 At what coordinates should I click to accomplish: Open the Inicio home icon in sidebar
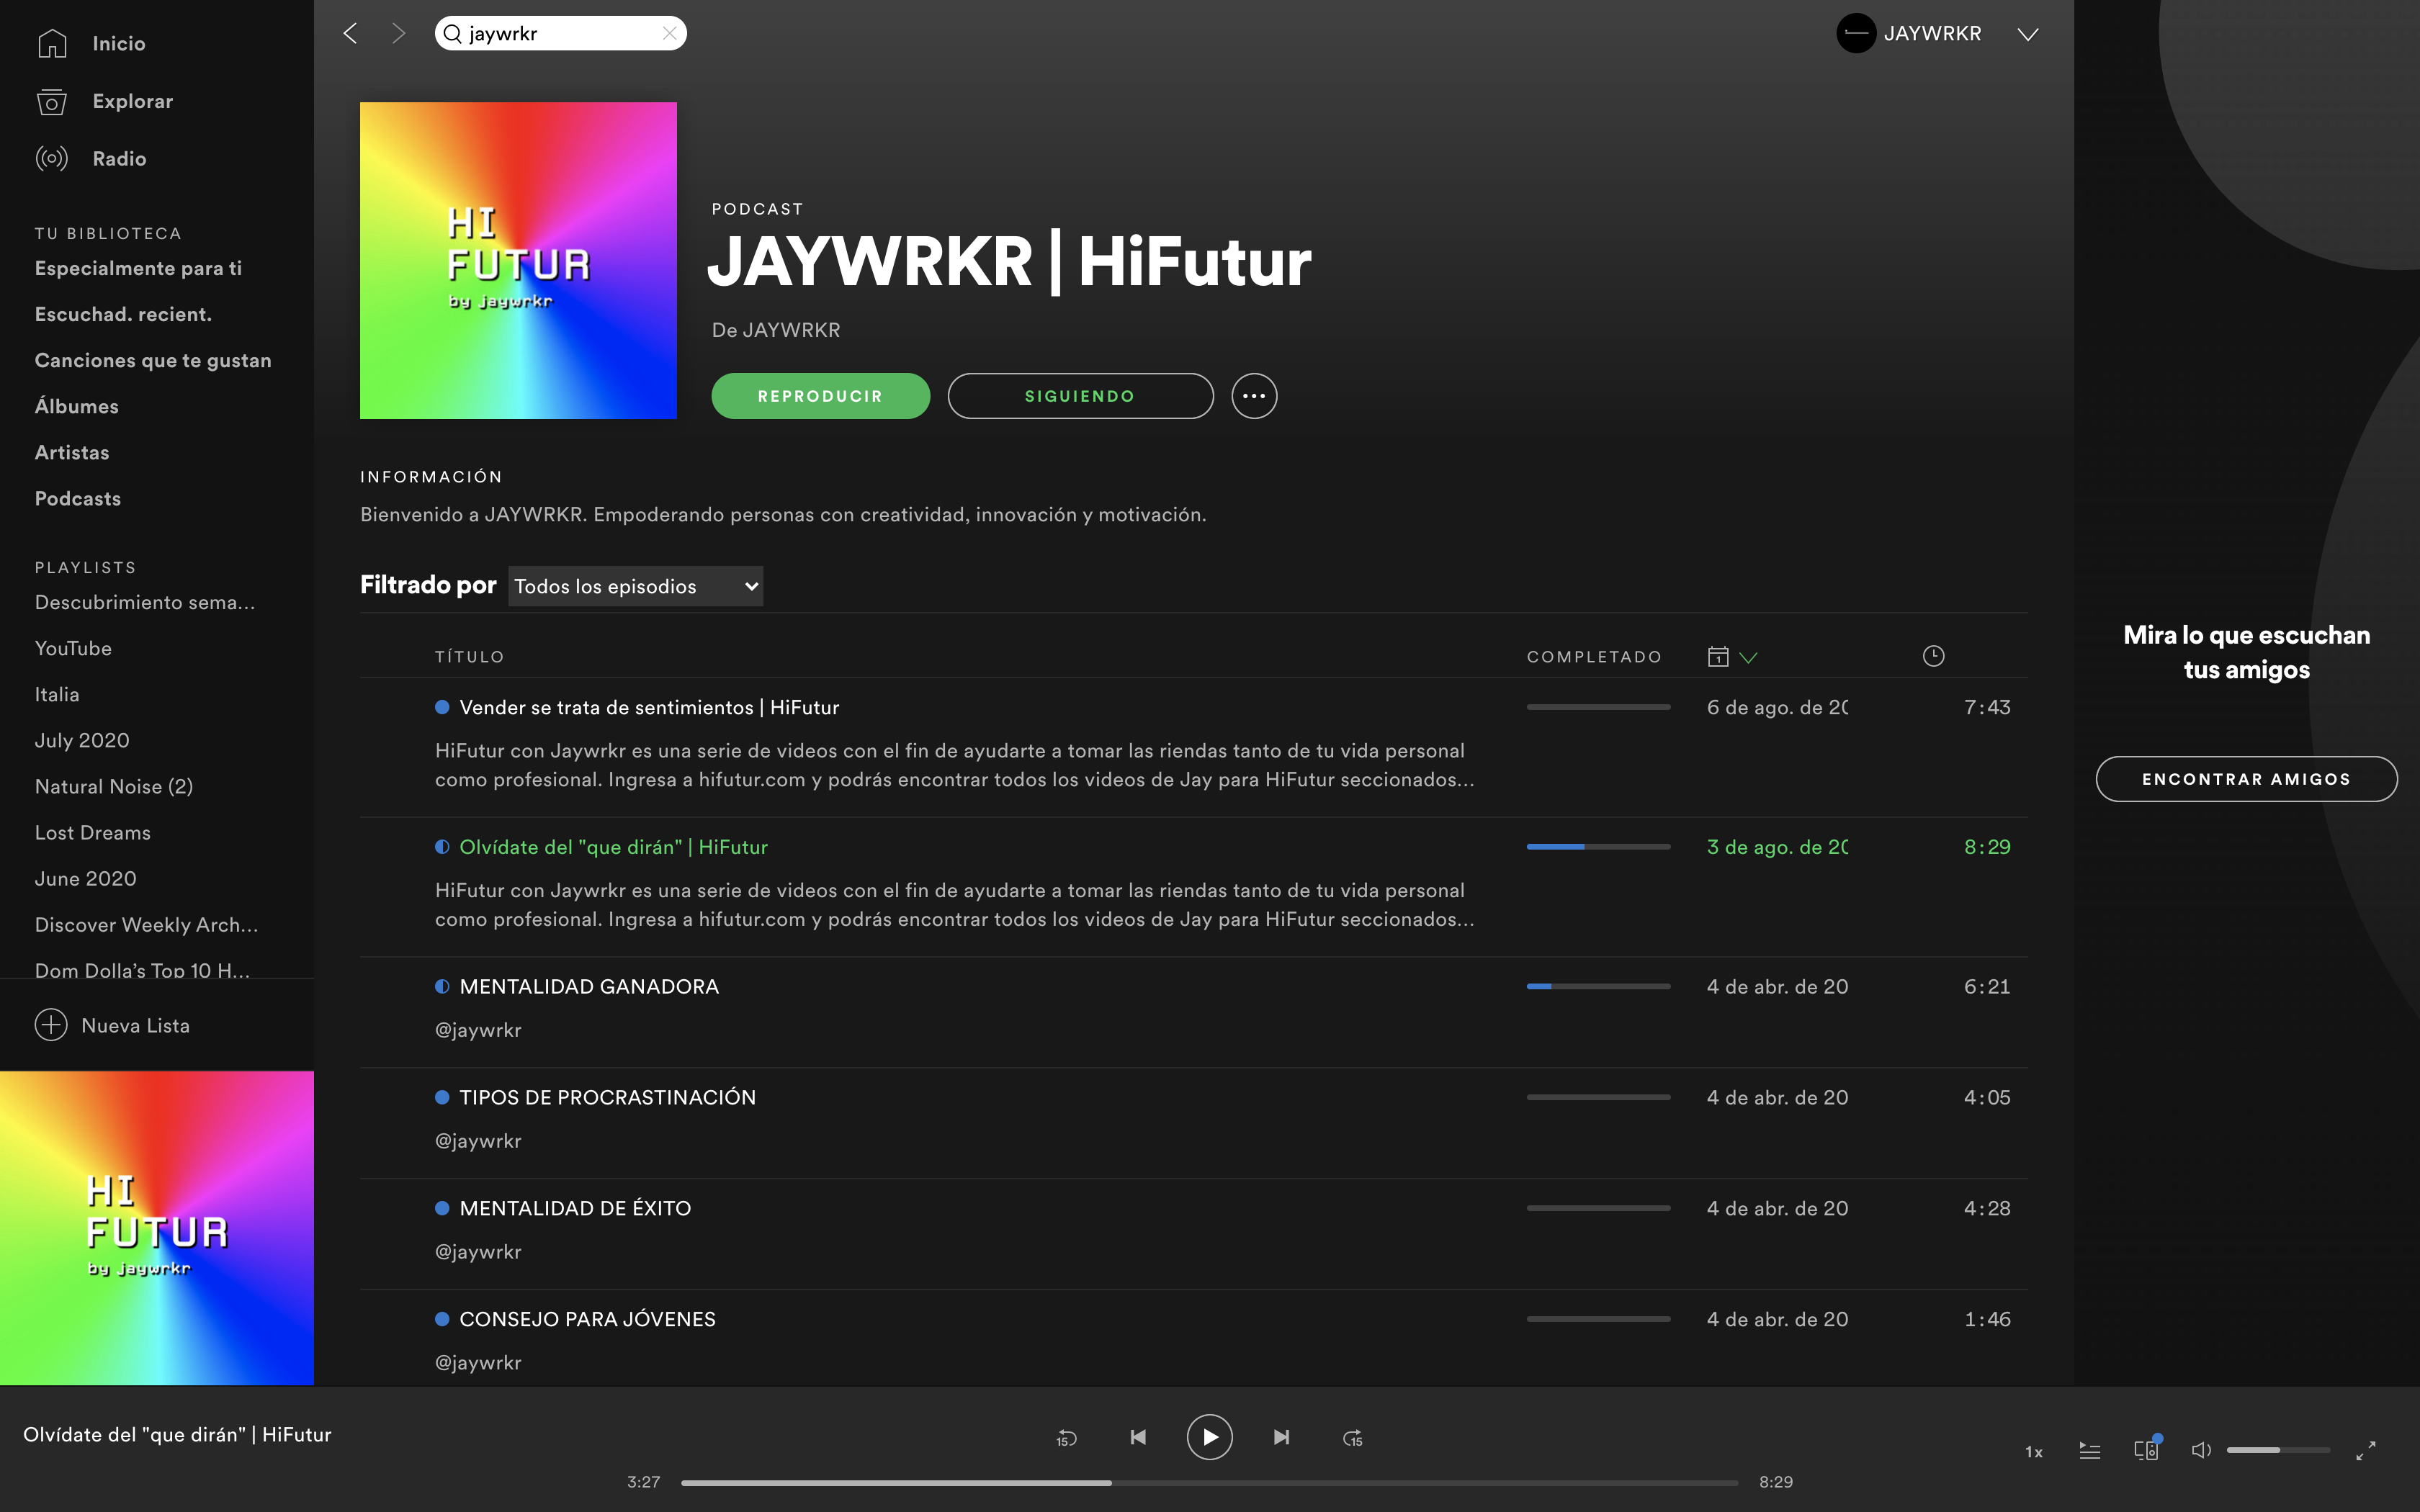52,42
